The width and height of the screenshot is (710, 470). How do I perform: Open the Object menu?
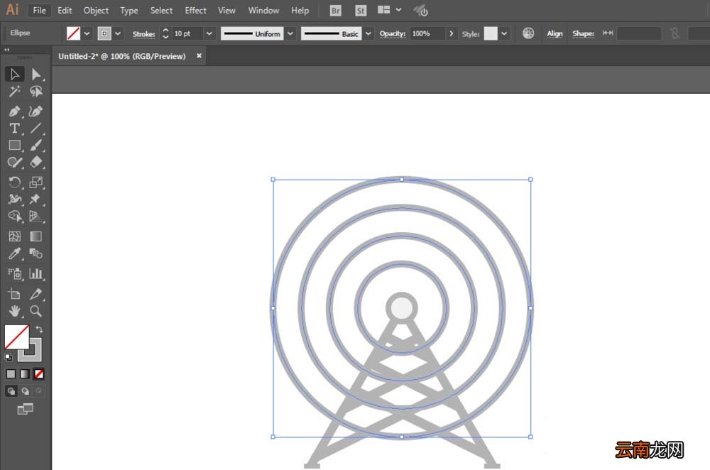point(96,11)
